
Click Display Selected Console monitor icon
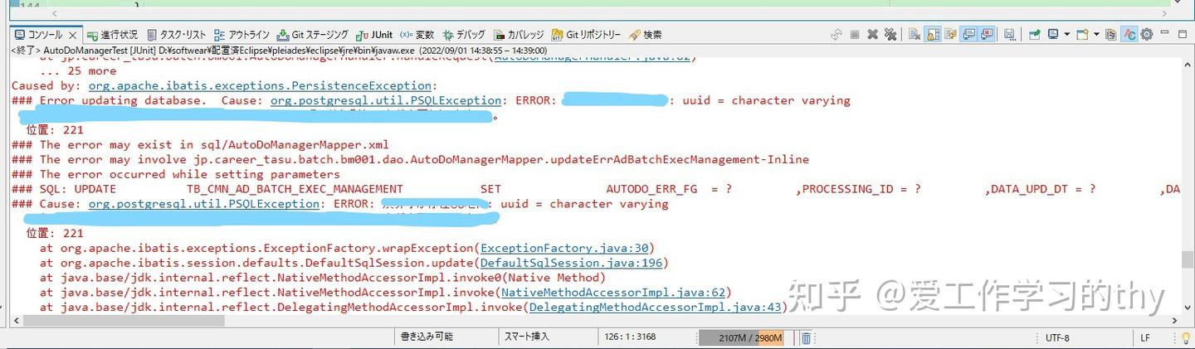1053,35
